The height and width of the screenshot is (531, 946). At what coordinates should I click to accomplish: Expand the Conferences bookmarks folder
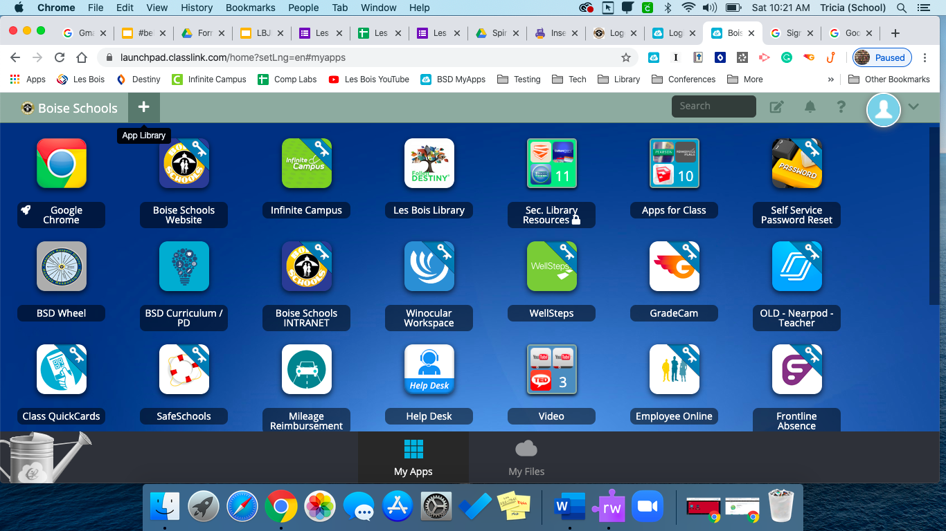click(684, 80)
